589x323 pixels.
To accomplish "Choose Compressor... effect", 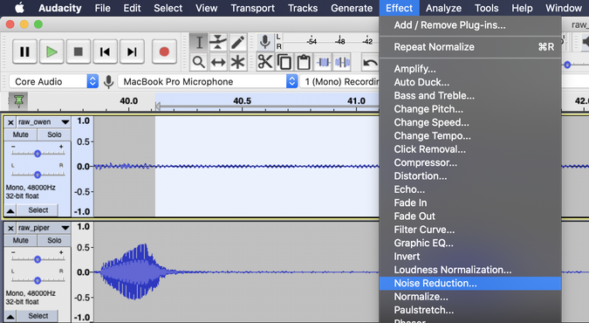I will 470,162.
